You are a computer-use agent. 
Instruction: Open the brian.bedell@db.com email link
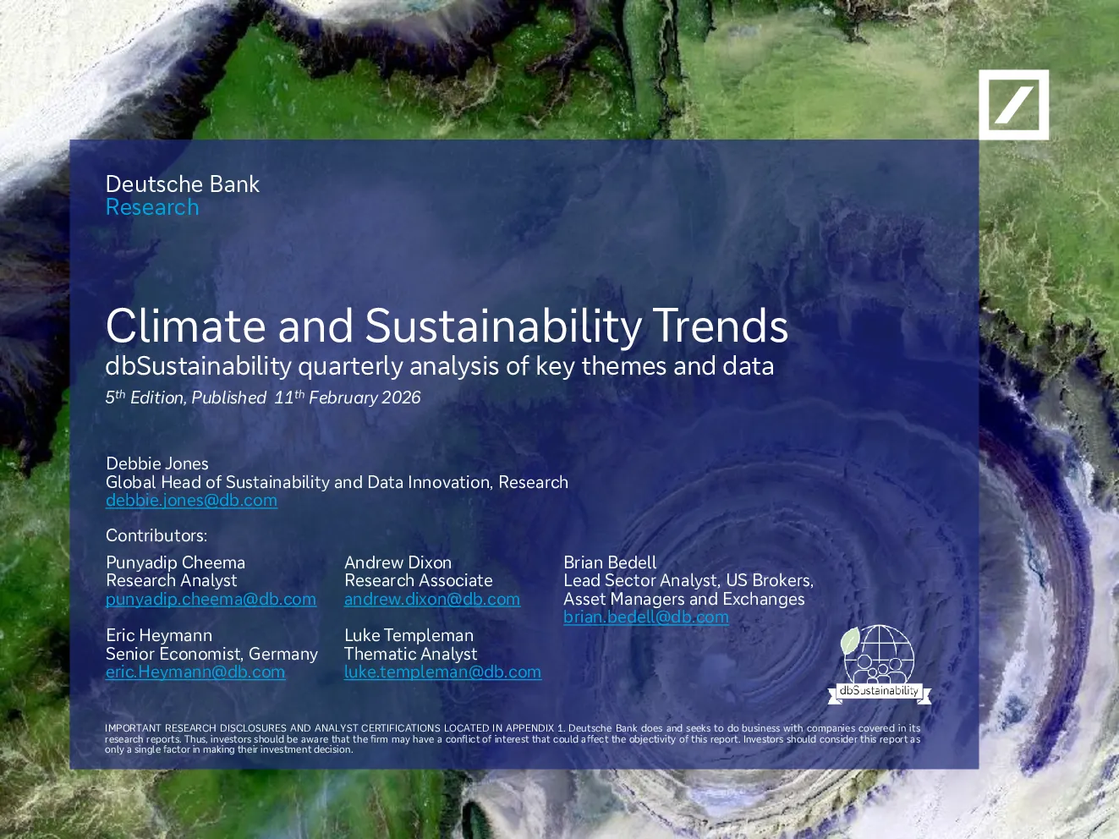point(646,617)
